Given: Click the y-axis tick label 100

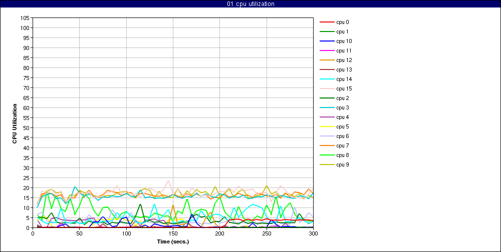Looking at the screenshot, I should [x=26, y=28].
